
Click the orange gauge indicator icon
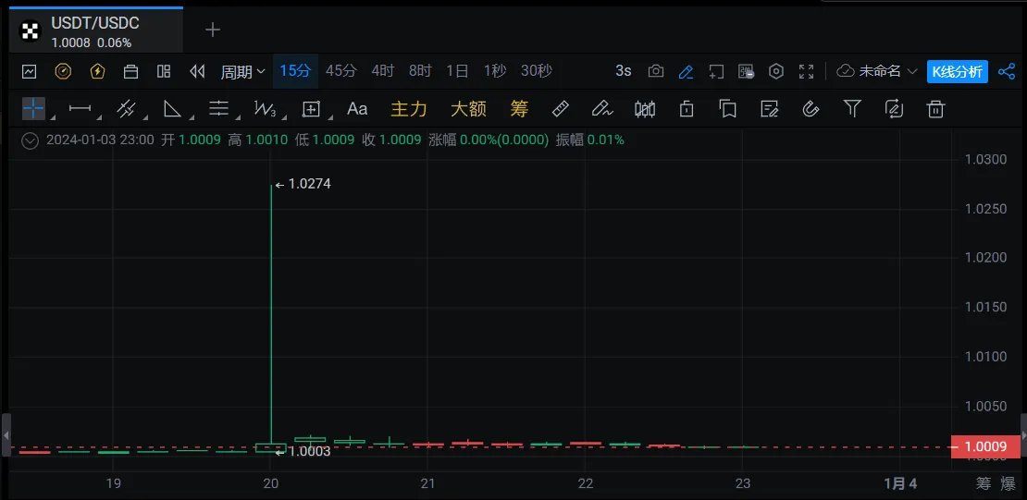point(63,71)
